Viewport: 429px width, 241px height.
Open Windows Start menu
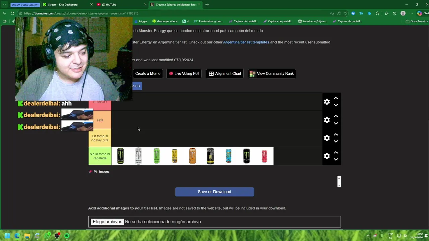click(7, 236)
